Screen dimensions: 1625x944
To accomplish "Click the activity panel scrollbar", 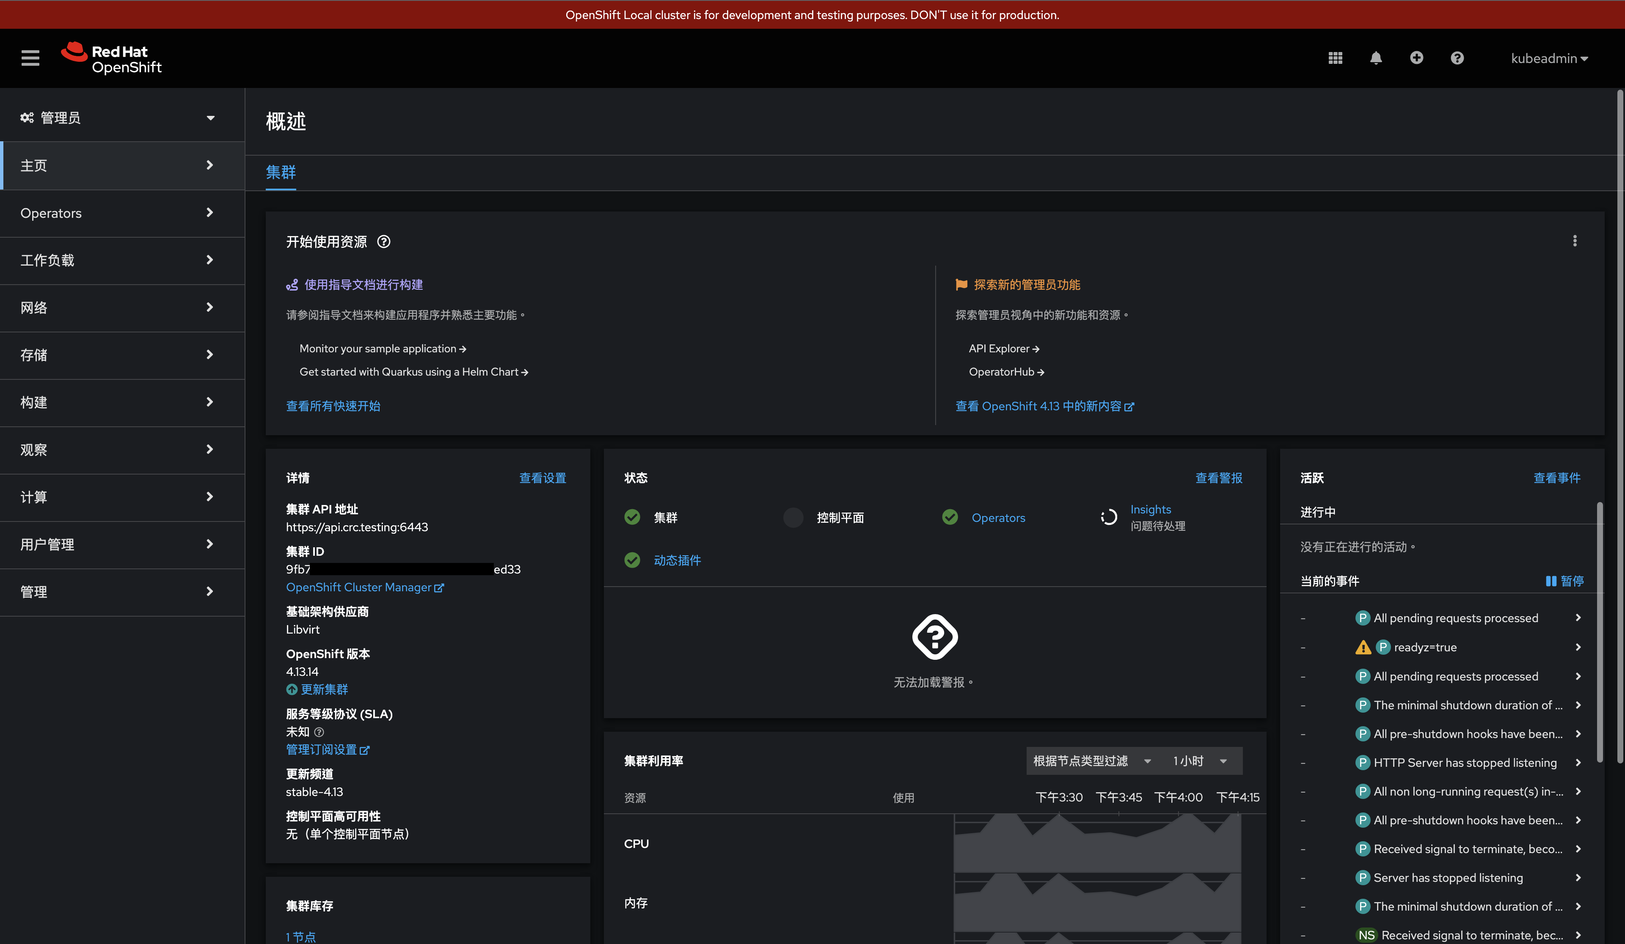I will tap(1599, 631).
